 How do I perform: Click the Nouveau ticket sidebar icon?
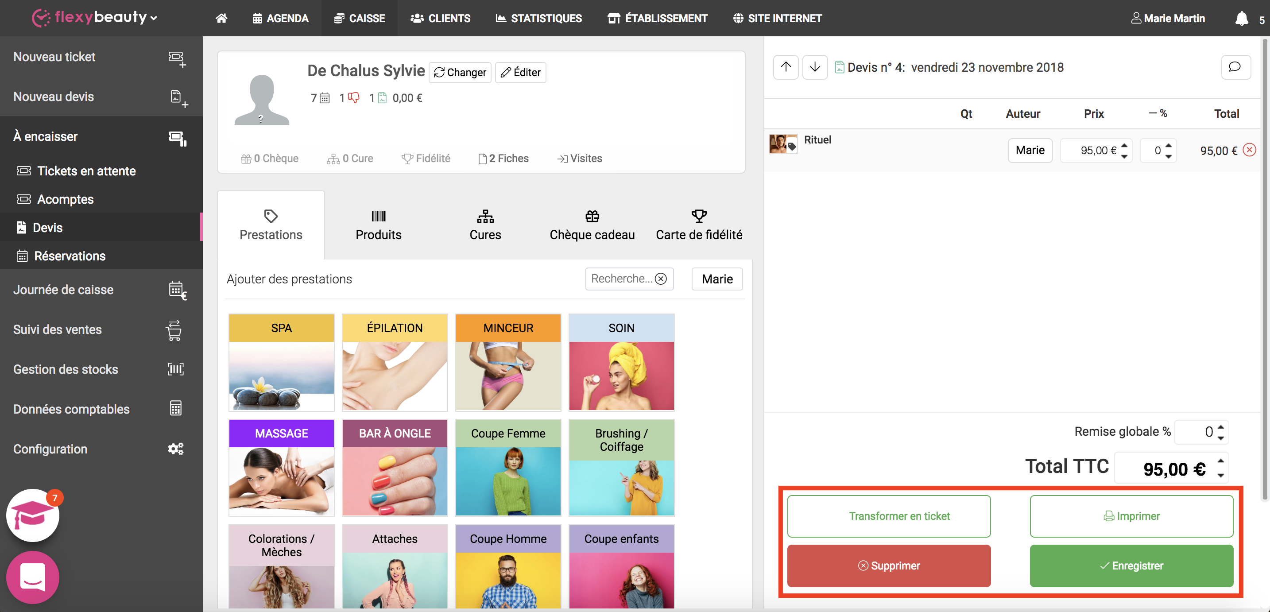177,59
